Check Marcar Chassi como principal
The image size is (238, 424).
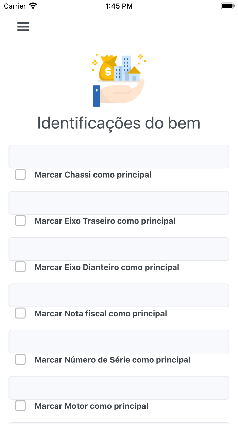click(20, 174)
